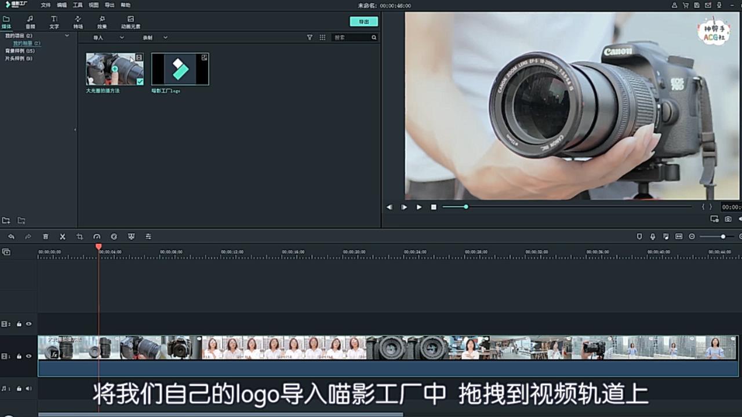Screen dimensions: 742x417
Task: Click the preview progress slider
Action: (x=567, y=207)
